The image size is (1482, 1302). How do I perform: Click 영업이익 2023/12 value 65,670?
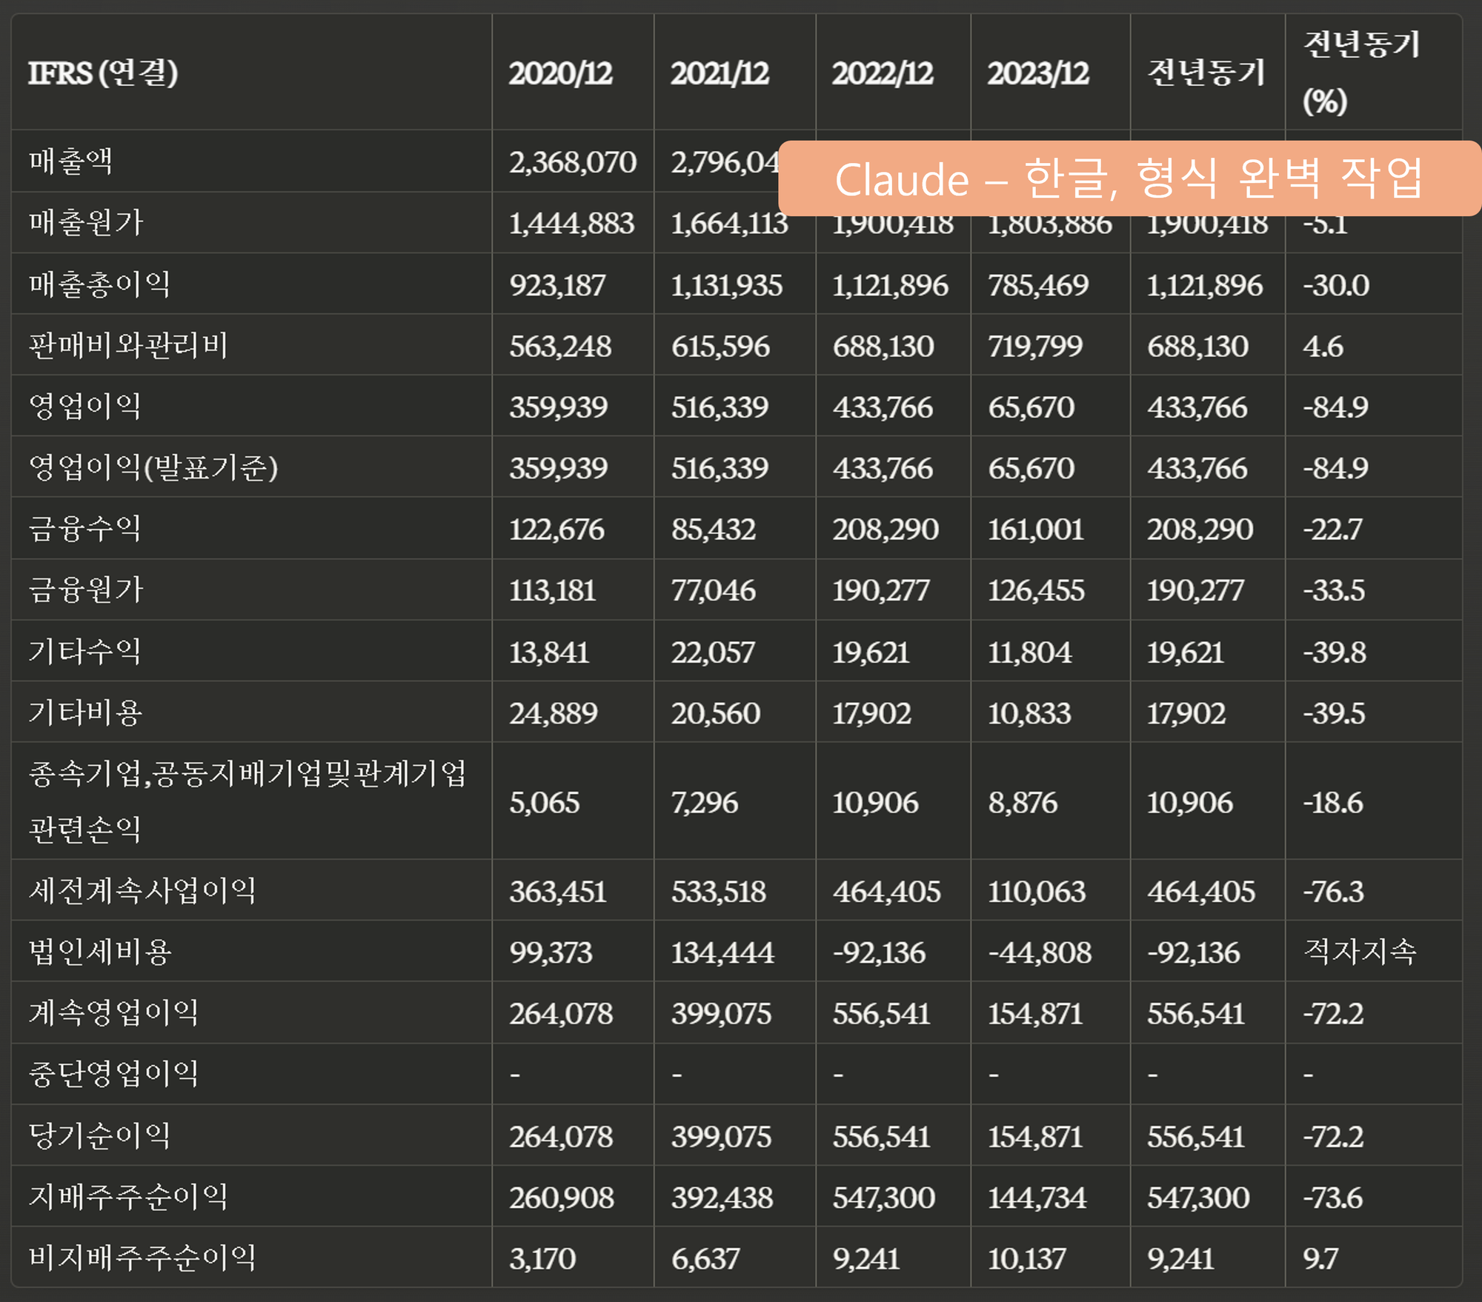[x=1031, y=407]
